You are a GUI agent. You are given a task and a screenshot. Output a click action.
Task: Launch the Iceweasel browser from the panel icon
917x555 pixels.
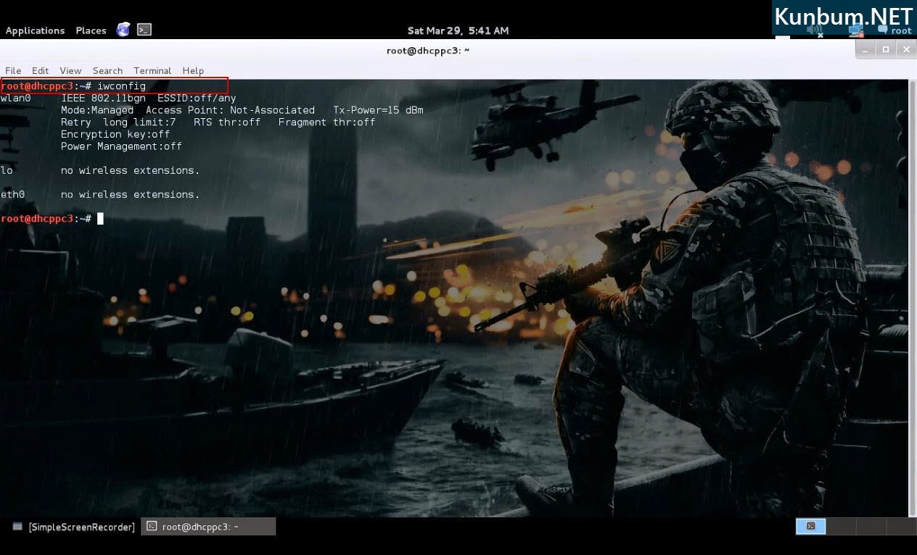[x=123, y=30]
